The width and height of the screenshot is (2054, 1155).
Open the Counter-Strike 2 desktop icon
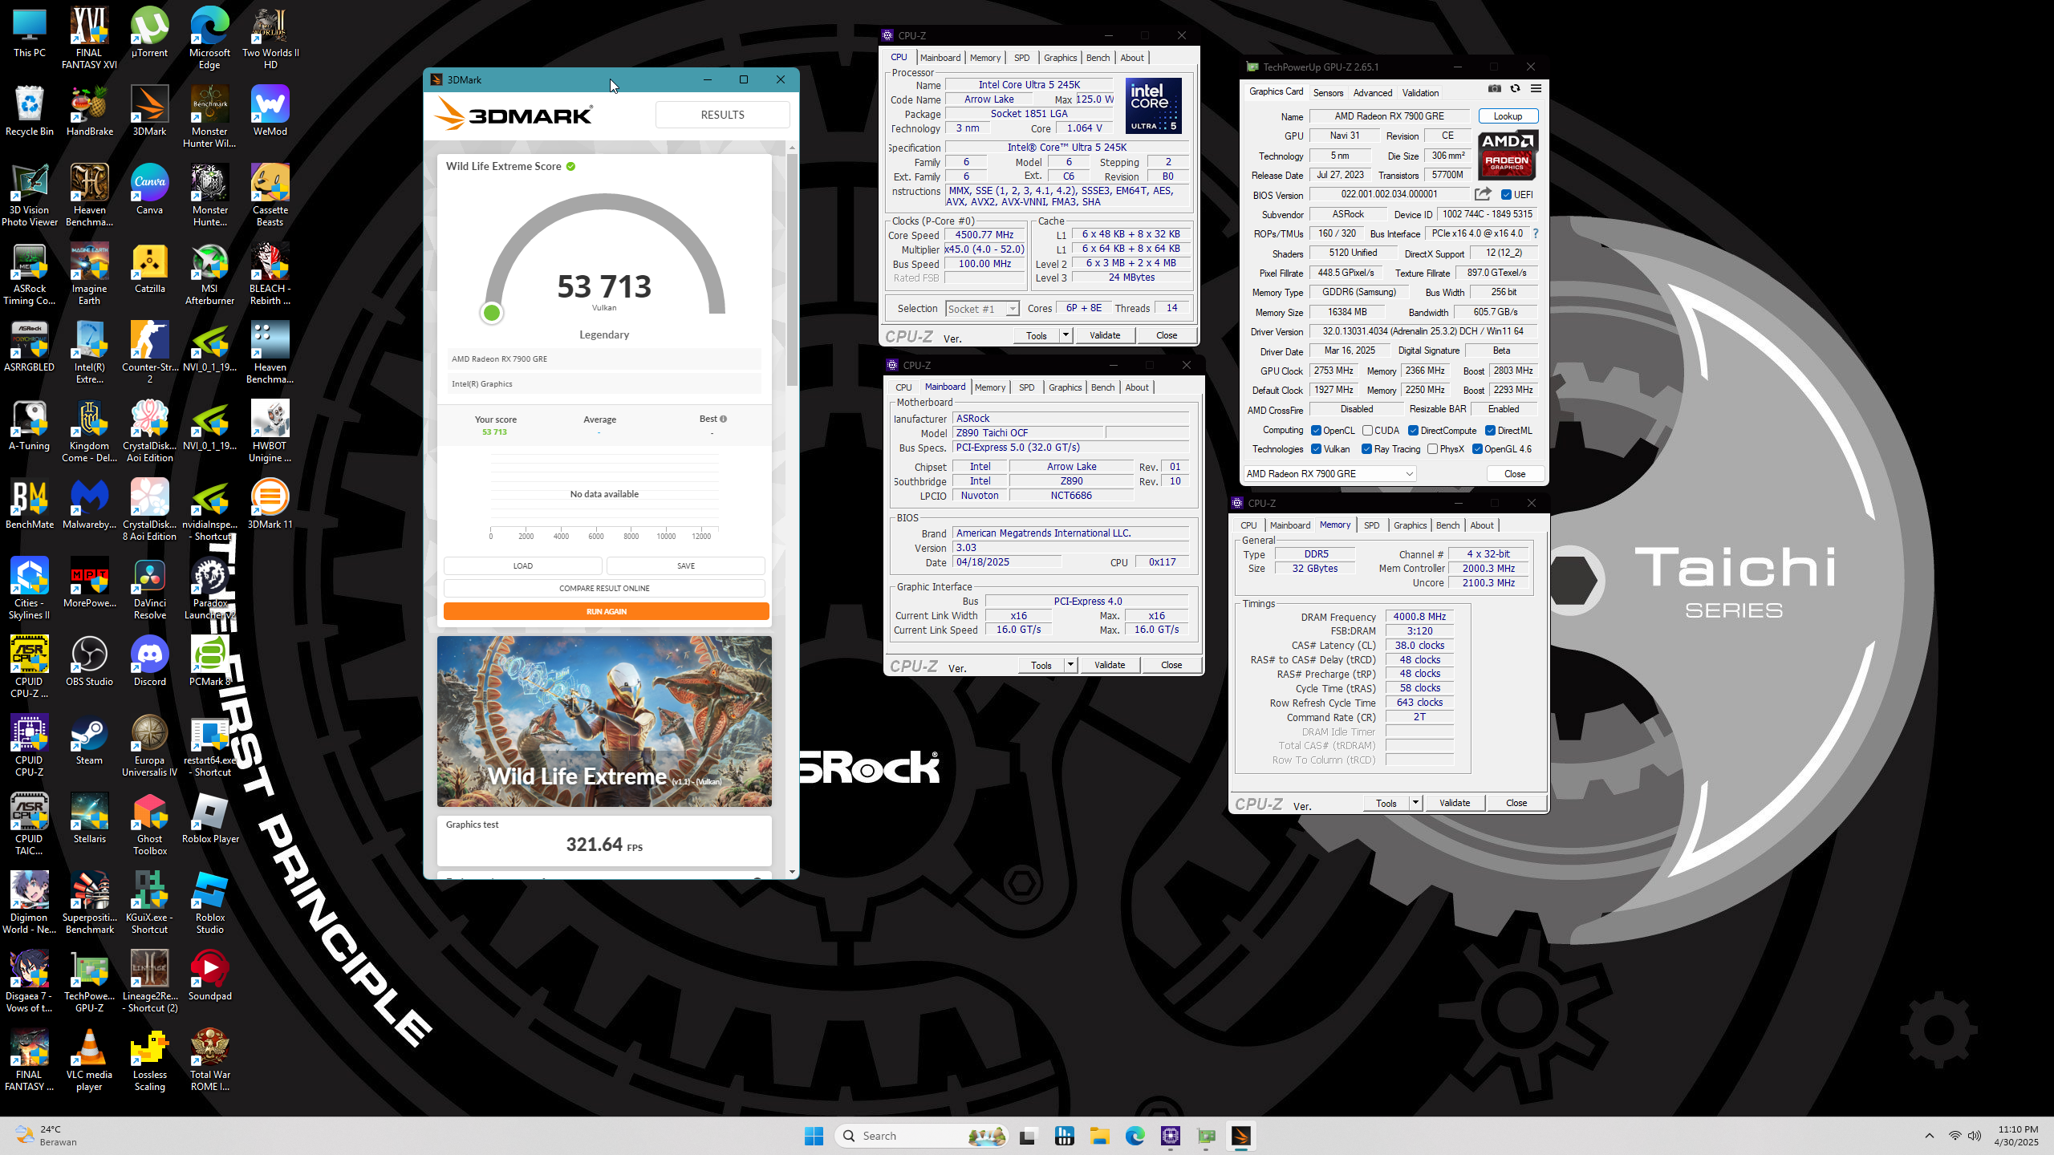pyautogui.click(x=149, y=353)
